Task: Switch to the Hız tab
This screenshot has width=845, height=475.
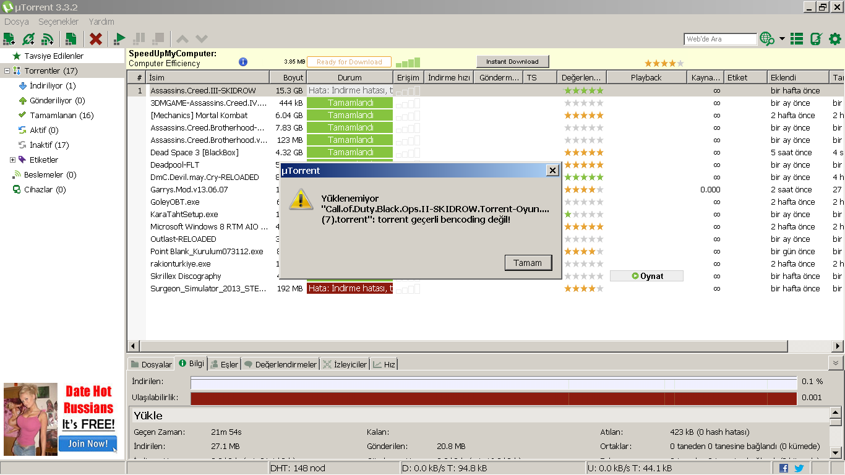Action: point(384,364)
